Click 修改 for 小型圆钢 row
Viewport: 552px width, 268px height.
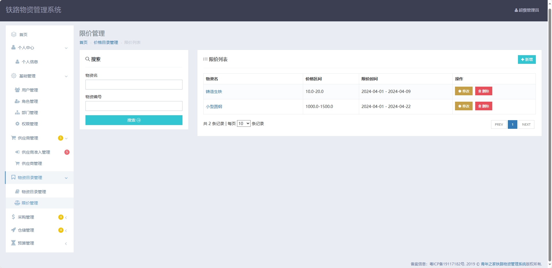463,106
